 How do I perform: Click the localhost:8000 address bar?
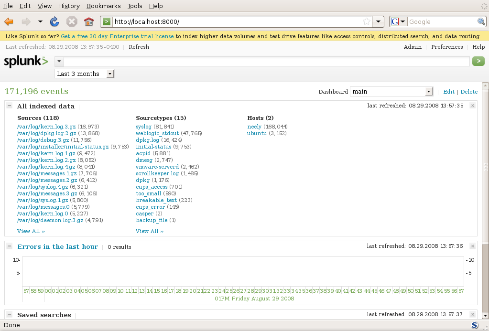[x=237, y=21]
